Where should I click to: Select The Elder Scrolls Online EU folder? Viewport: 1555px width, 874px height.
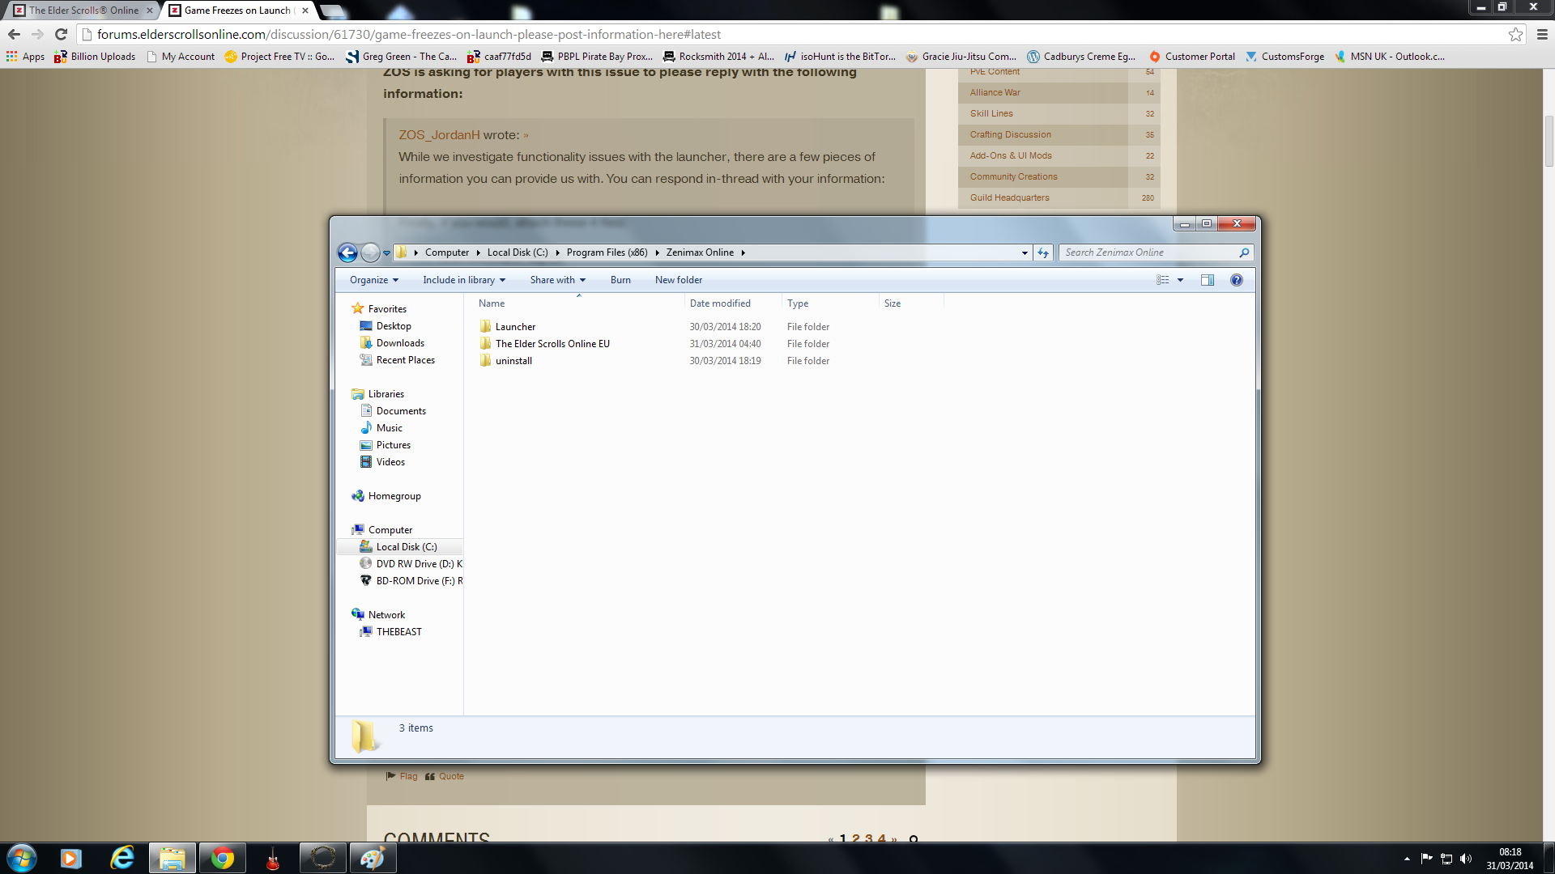(x=552, y=344)
